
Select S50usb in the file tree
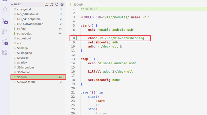click(x=37, y=77)
